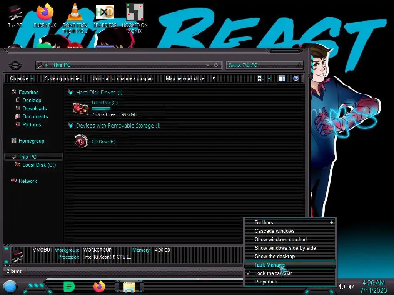Click the This PC address bar path
The width and height of the screenshot is (394, 295).
coord(62,65)
